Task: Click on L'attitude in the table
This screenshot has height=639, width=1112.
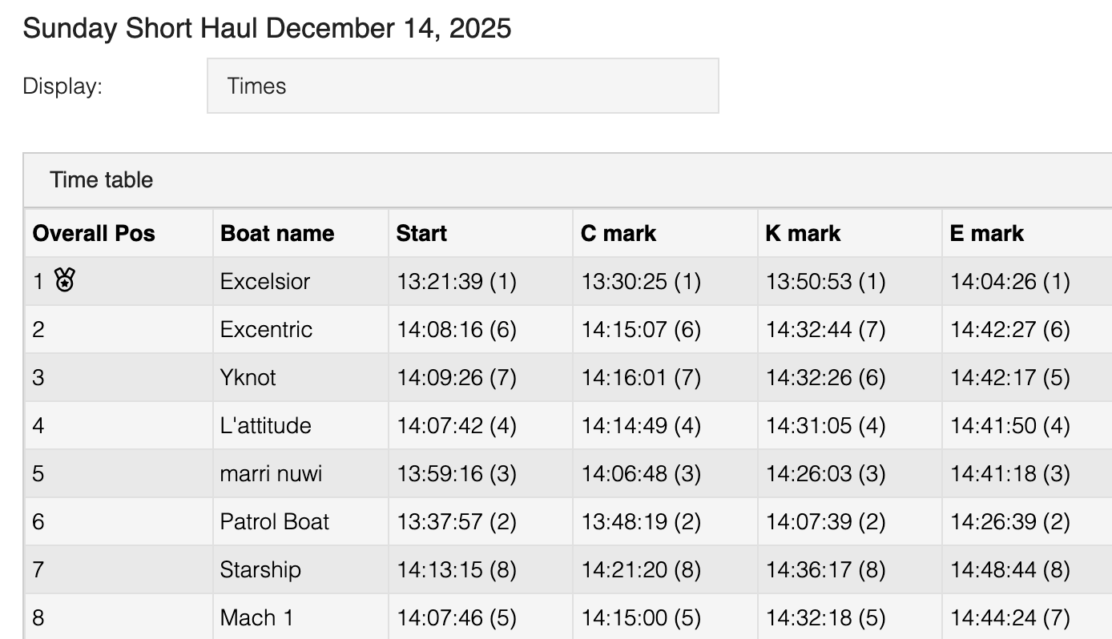Action: (x=265, y=425)
